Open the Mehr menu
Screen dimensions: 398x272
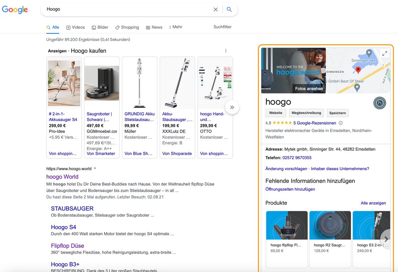pos(176,27)
